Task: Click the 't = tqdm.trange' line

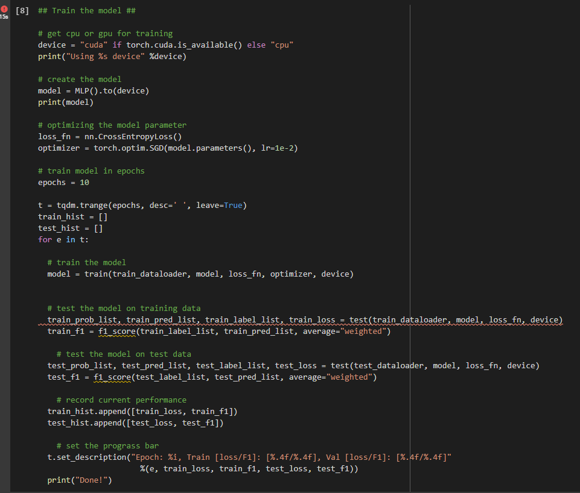Action: coord(142,206)
